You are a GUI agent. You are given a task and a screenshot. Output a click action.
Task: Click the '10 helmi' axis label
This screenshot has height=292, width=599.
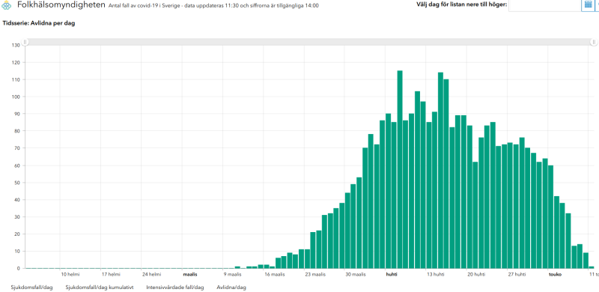(70, 275)
